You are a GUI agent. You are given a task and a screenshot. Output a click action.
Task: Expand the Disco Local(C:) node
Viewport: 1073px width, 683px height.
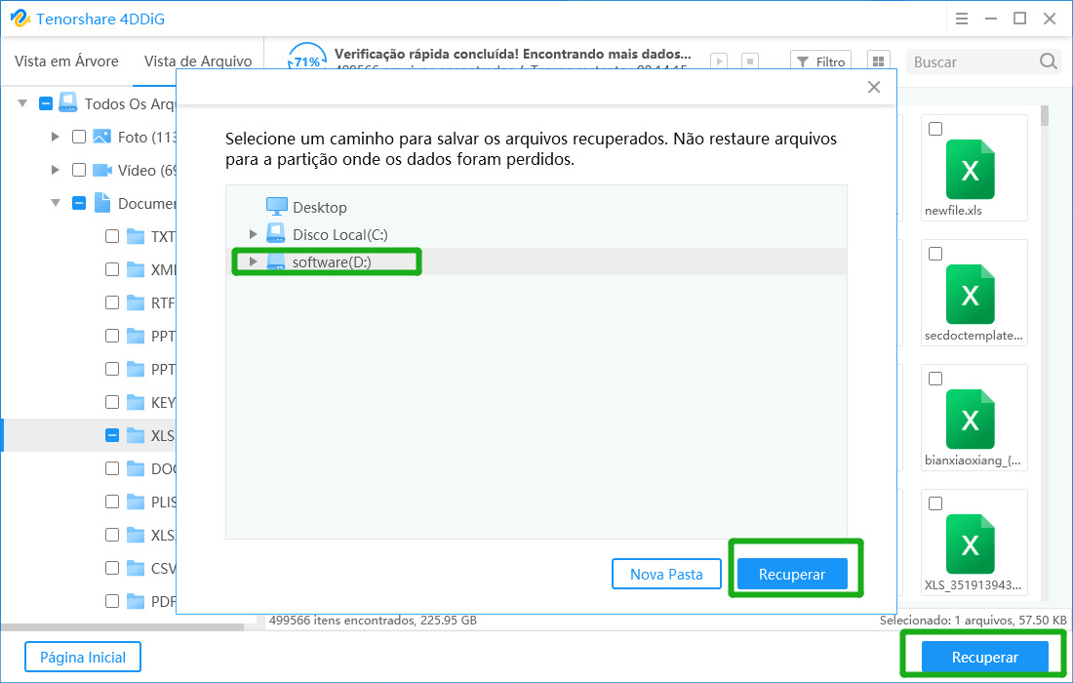coord(254,234)
